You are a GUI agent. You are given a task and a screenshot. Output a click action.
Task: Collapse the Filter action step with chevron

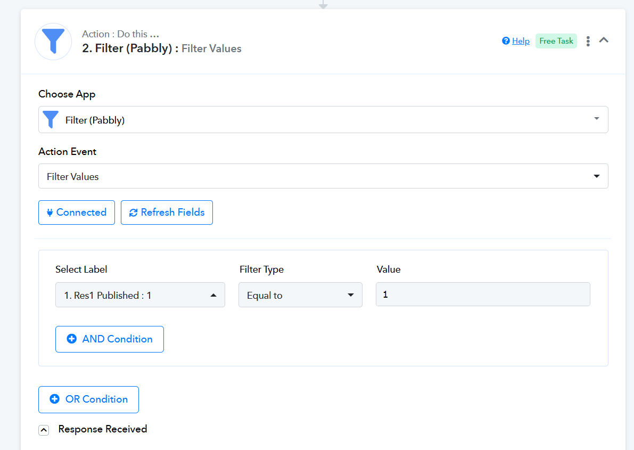(x=604, y=40)
